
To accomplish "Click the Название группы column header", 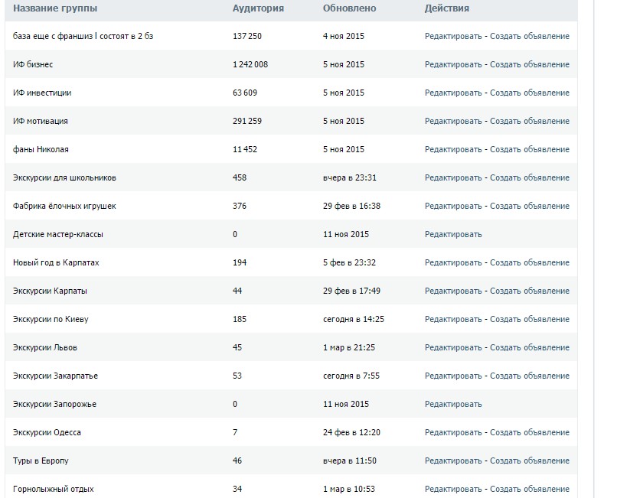I will click(x=55, y=8).
